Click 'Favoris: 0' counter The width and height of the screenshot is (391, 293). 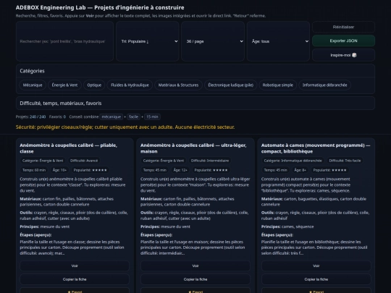tap(57, 116)
